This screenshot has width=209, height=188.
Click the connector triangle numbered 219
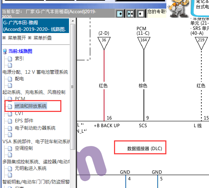coord(201,43)
